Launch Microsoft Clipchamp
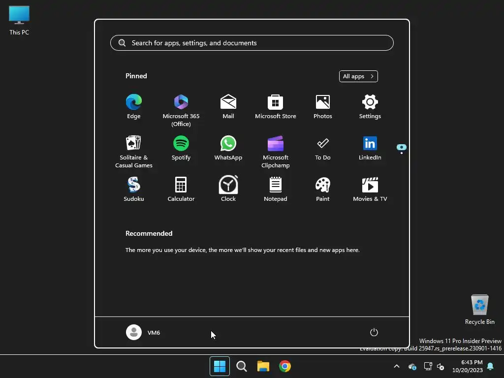The height and width of the screenshot is (378, 504). coord(276,152)
